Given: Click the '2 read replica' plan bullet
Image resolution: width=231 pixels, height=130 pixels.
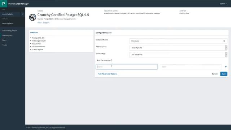Looking at the screenshot, I should (x=38, y=49).
